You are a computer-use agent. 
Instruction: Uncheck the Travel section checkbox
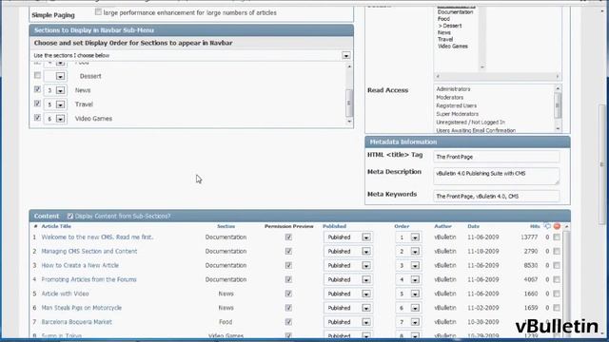pyautogui.click(x=38, y=104)
